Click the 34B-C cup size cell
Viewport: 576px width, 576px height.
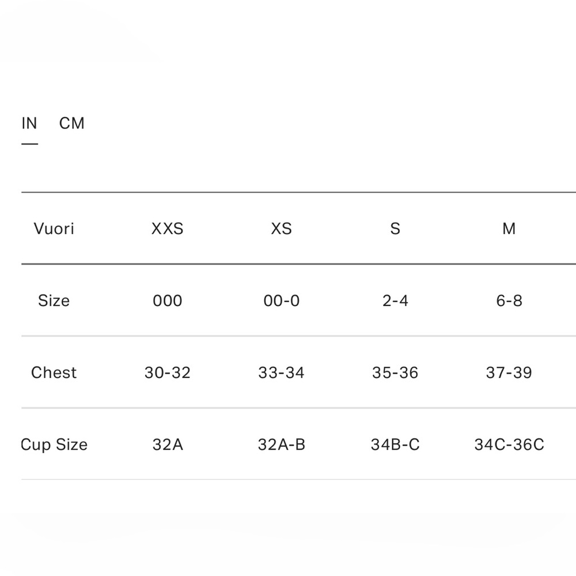pos(395,445)
